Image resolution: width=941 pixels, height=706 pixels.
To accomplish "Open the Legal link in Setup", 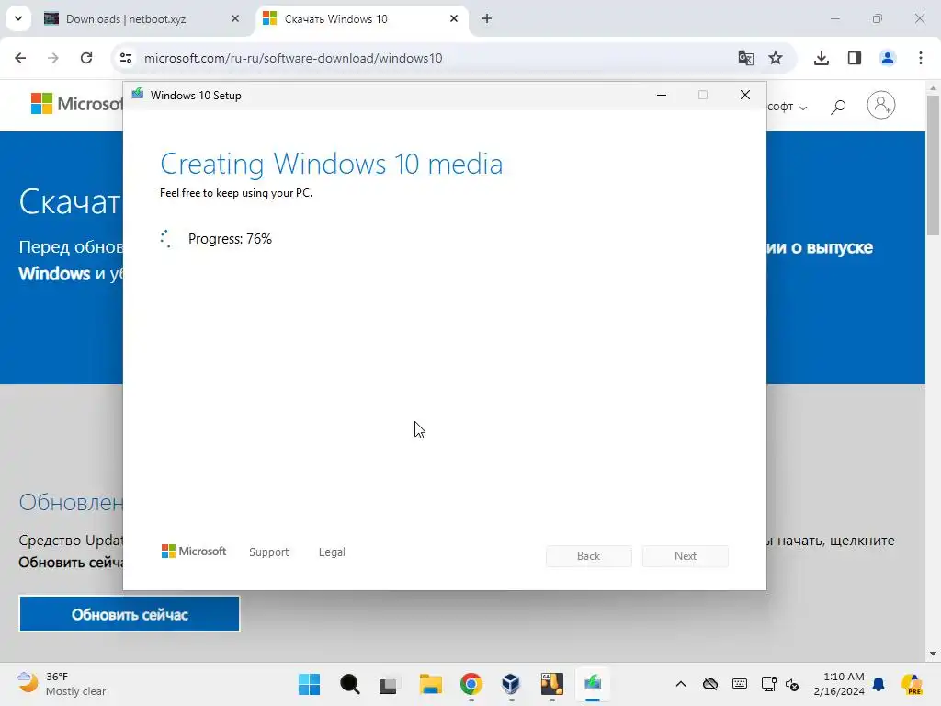I will pos(332,552).
